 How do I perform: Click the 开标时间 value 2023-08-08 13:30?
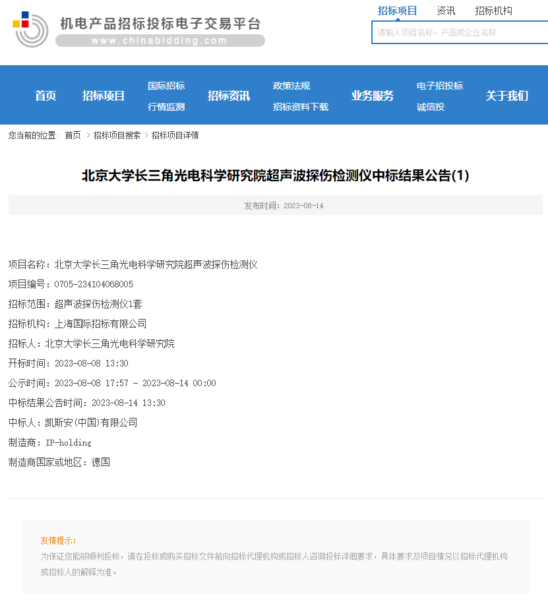(92, 363)
